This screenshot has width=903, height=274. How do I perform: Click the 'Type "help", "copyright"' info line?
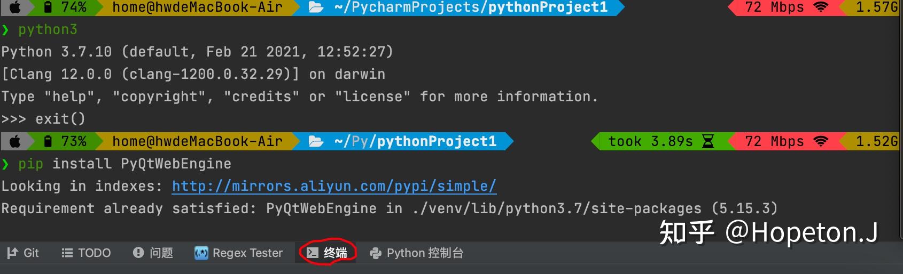(299, 96)
